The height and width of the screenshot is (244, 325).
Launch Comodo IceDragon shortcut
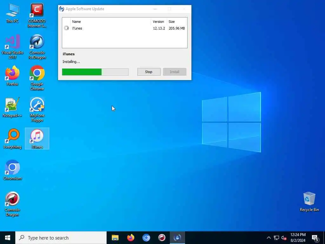tap(37, 47)
